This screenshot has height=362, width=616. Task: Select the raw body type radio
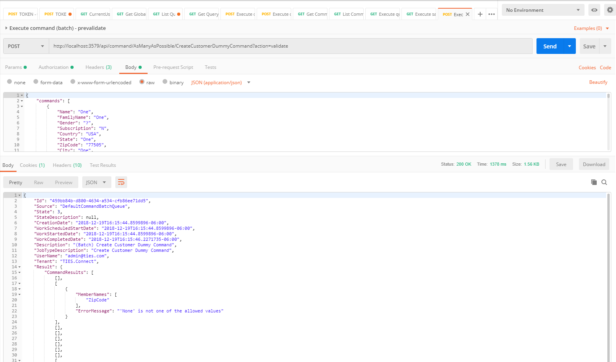142,82
